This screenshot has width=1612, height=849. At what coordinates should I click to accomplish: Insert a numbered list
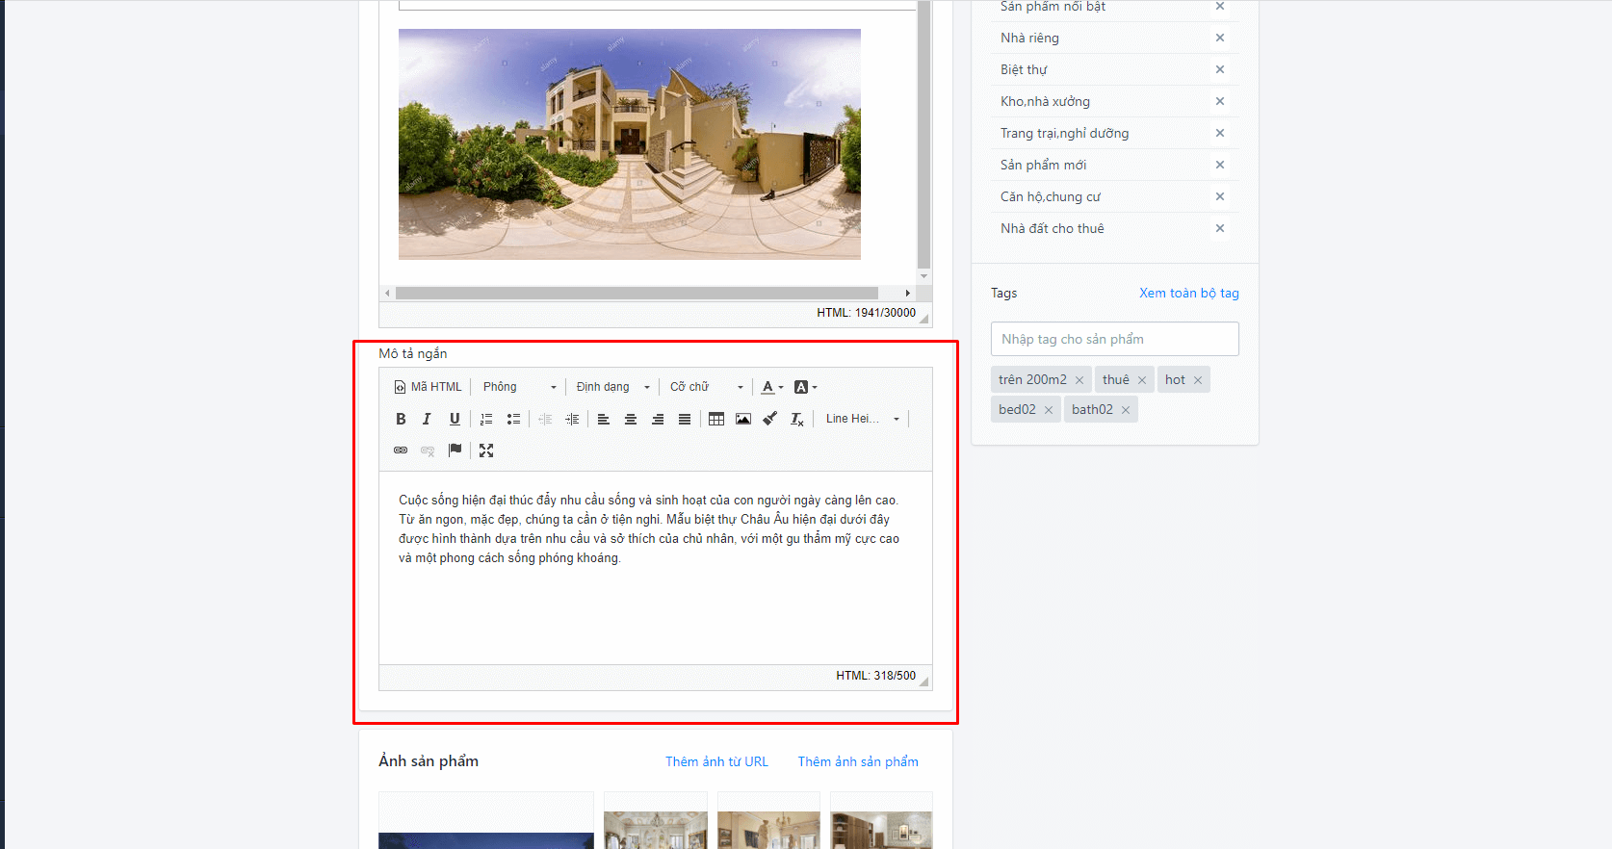[486, 419]
